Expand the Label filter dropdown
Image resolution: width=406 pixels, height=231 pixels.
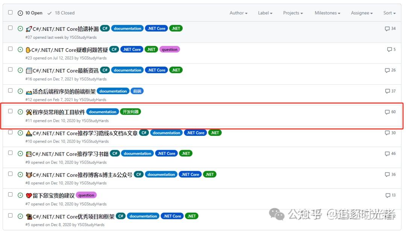[x=265, y=13]
